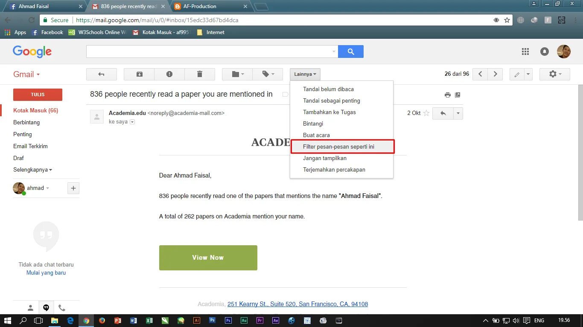Open the Penting folder
The width and height of the screenshot is (583, 327).
tap(23, 134)
